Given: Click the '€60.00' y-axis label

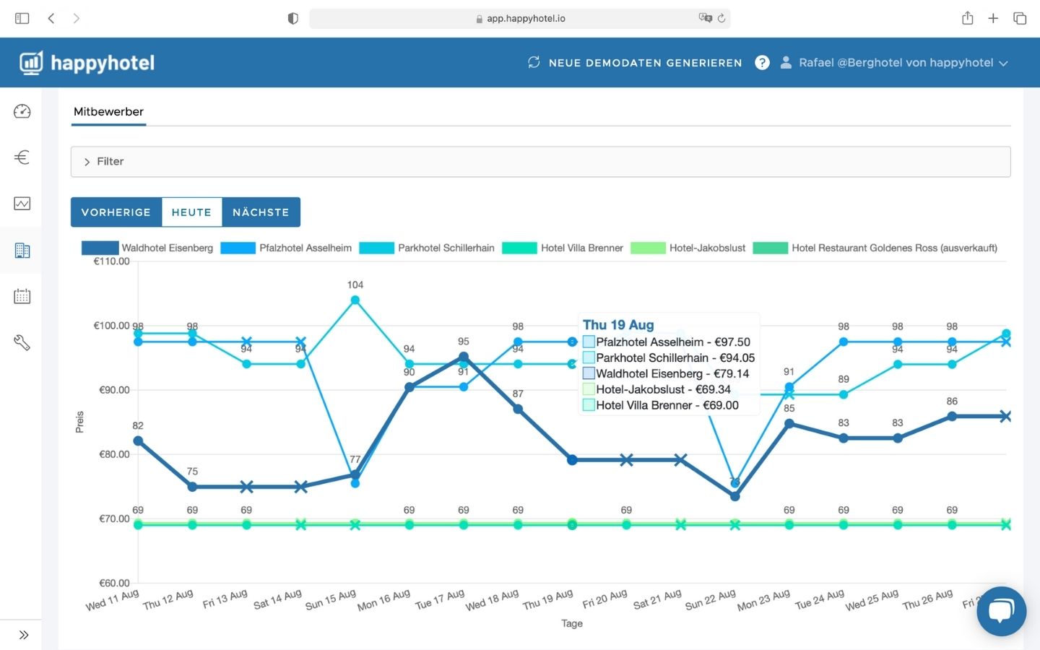Looking at the screenshot, I should (114, 583).
